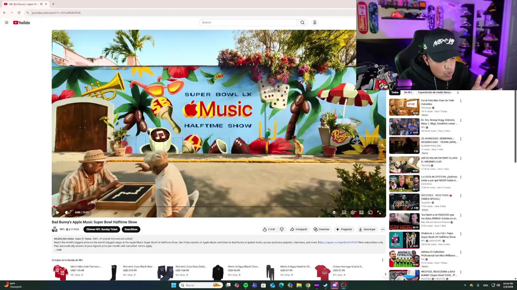Like the video showing 2.4 M
517x290 pixels.
pyautogui.click(x=269, y=229)
